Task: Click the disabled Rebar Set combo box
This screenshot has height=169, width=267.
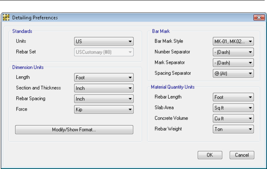Action: point(104,52)
